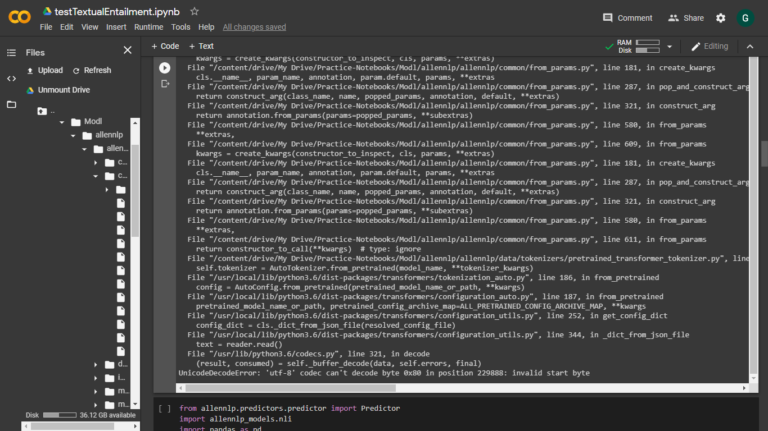Collapse the notebook header
The width and height of the screenshot is (768, 431).
[x=751, y=46]
